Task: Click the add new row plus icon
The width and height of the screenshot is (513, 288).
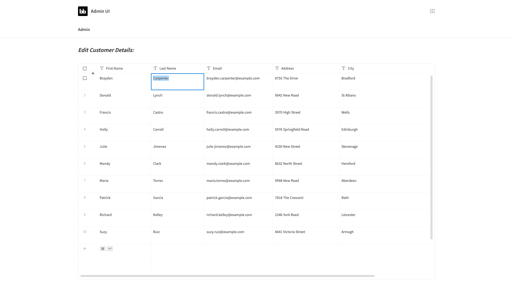Action: tap(85, 249)
